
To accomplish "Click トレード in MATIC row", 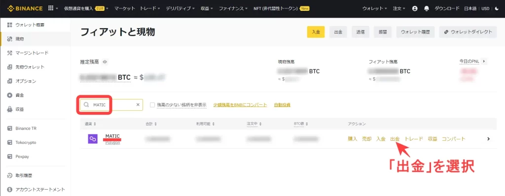I will tap(414, 139).
